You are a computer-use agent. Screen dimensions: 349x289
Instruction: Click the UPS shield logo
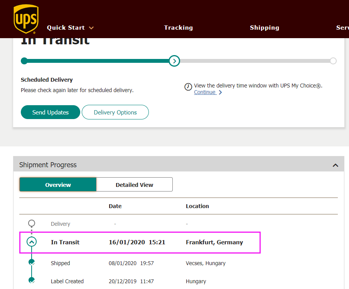point(26,19)
